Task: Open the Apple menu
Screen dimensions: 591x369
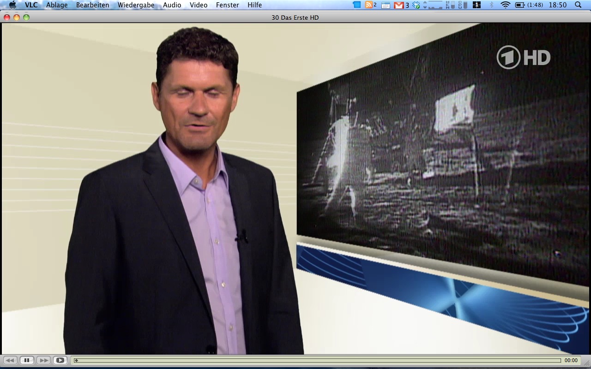Action: tap(12, 5)
